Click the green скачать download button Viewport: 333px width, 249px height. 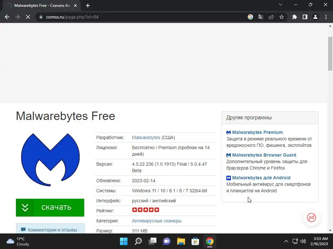click(x=50, y=207)
